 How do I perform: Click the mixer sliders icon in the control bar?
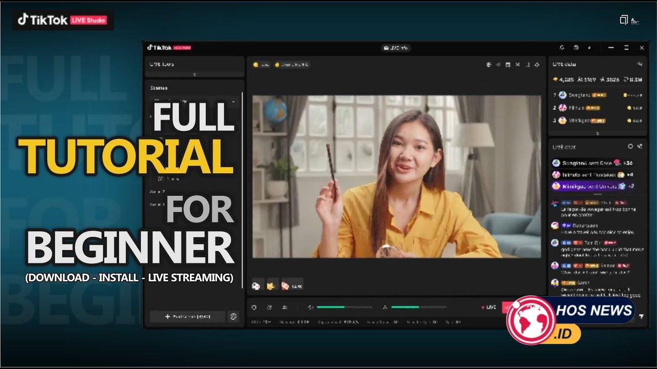click(x=285, y=307)
